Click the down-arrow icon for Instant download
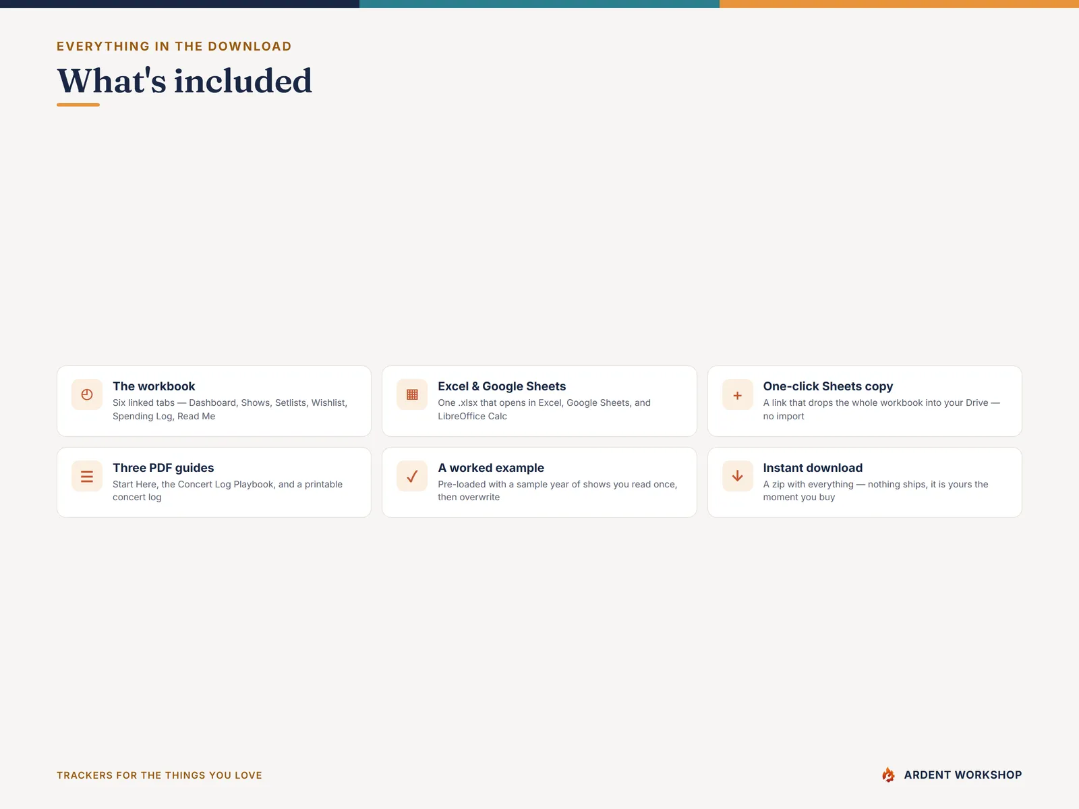Screen dimensions: 1079x809 pos(737,477)
